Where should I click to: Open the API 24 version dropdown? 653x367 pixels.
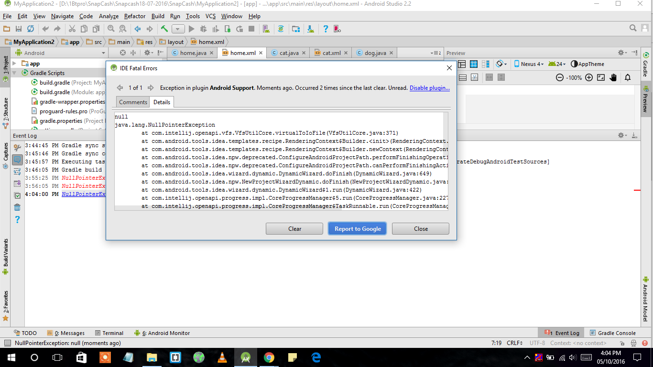(x=557, y=64)
